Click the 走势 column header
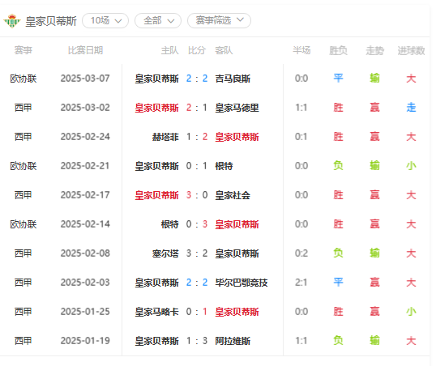The image size is (436, 366). pos(374,50)
